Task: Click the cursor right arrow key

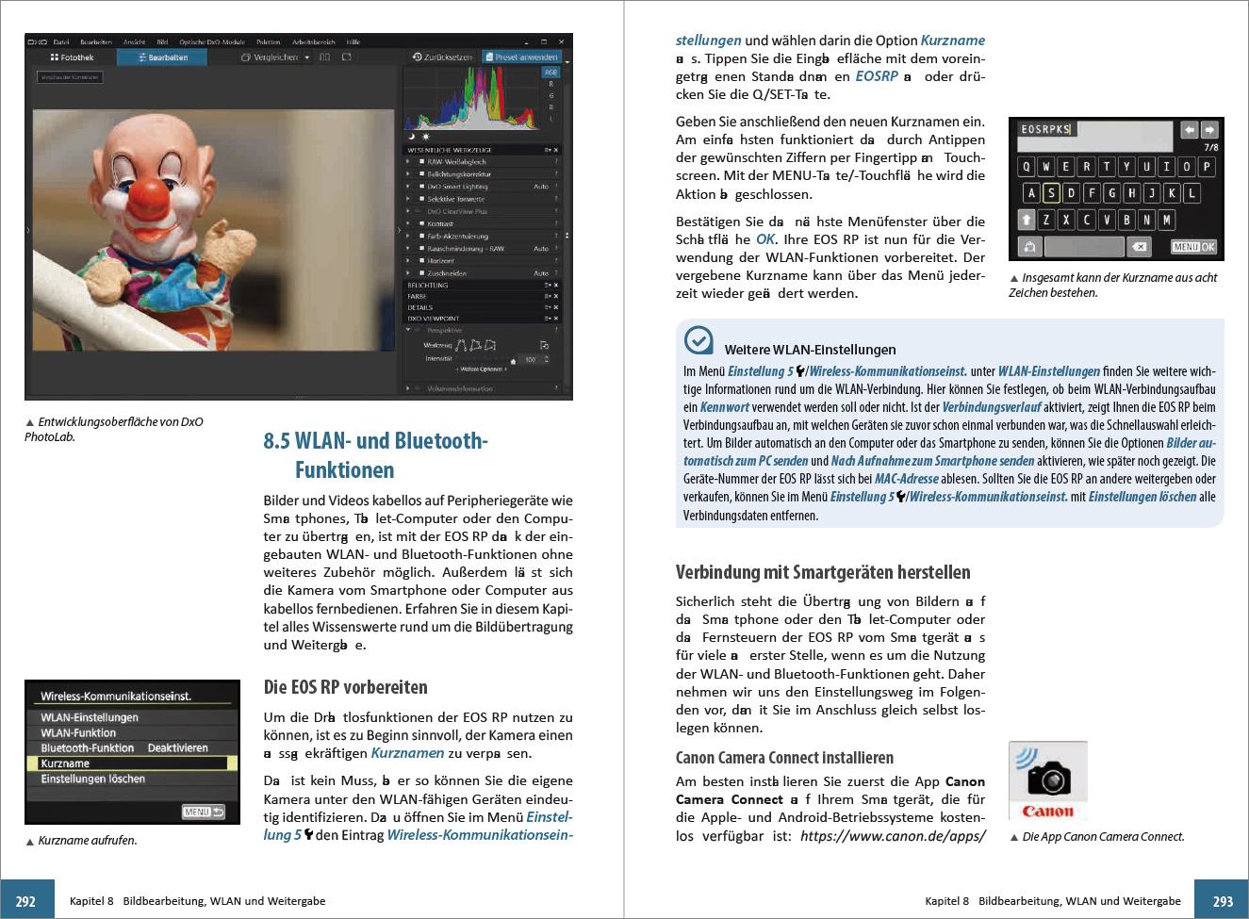Action: pyautogui.click(x=1209, y=130)
